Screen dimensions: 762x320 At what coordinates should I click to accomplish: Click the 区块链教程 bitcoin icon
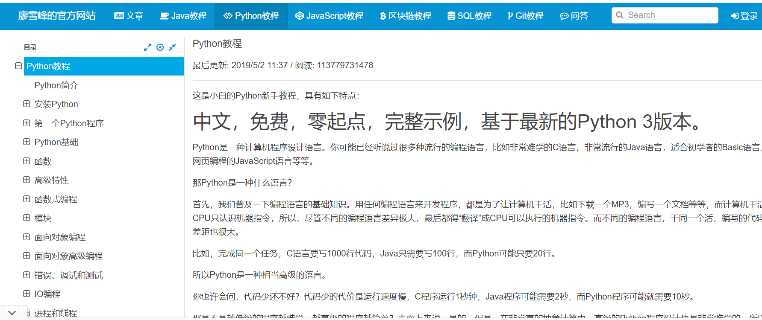[x=383, y=16]
